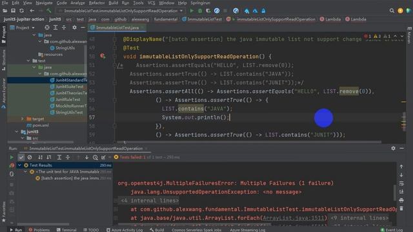Expand all test results
The height and width of the screenshot is (232, 413).
point(59,157)
